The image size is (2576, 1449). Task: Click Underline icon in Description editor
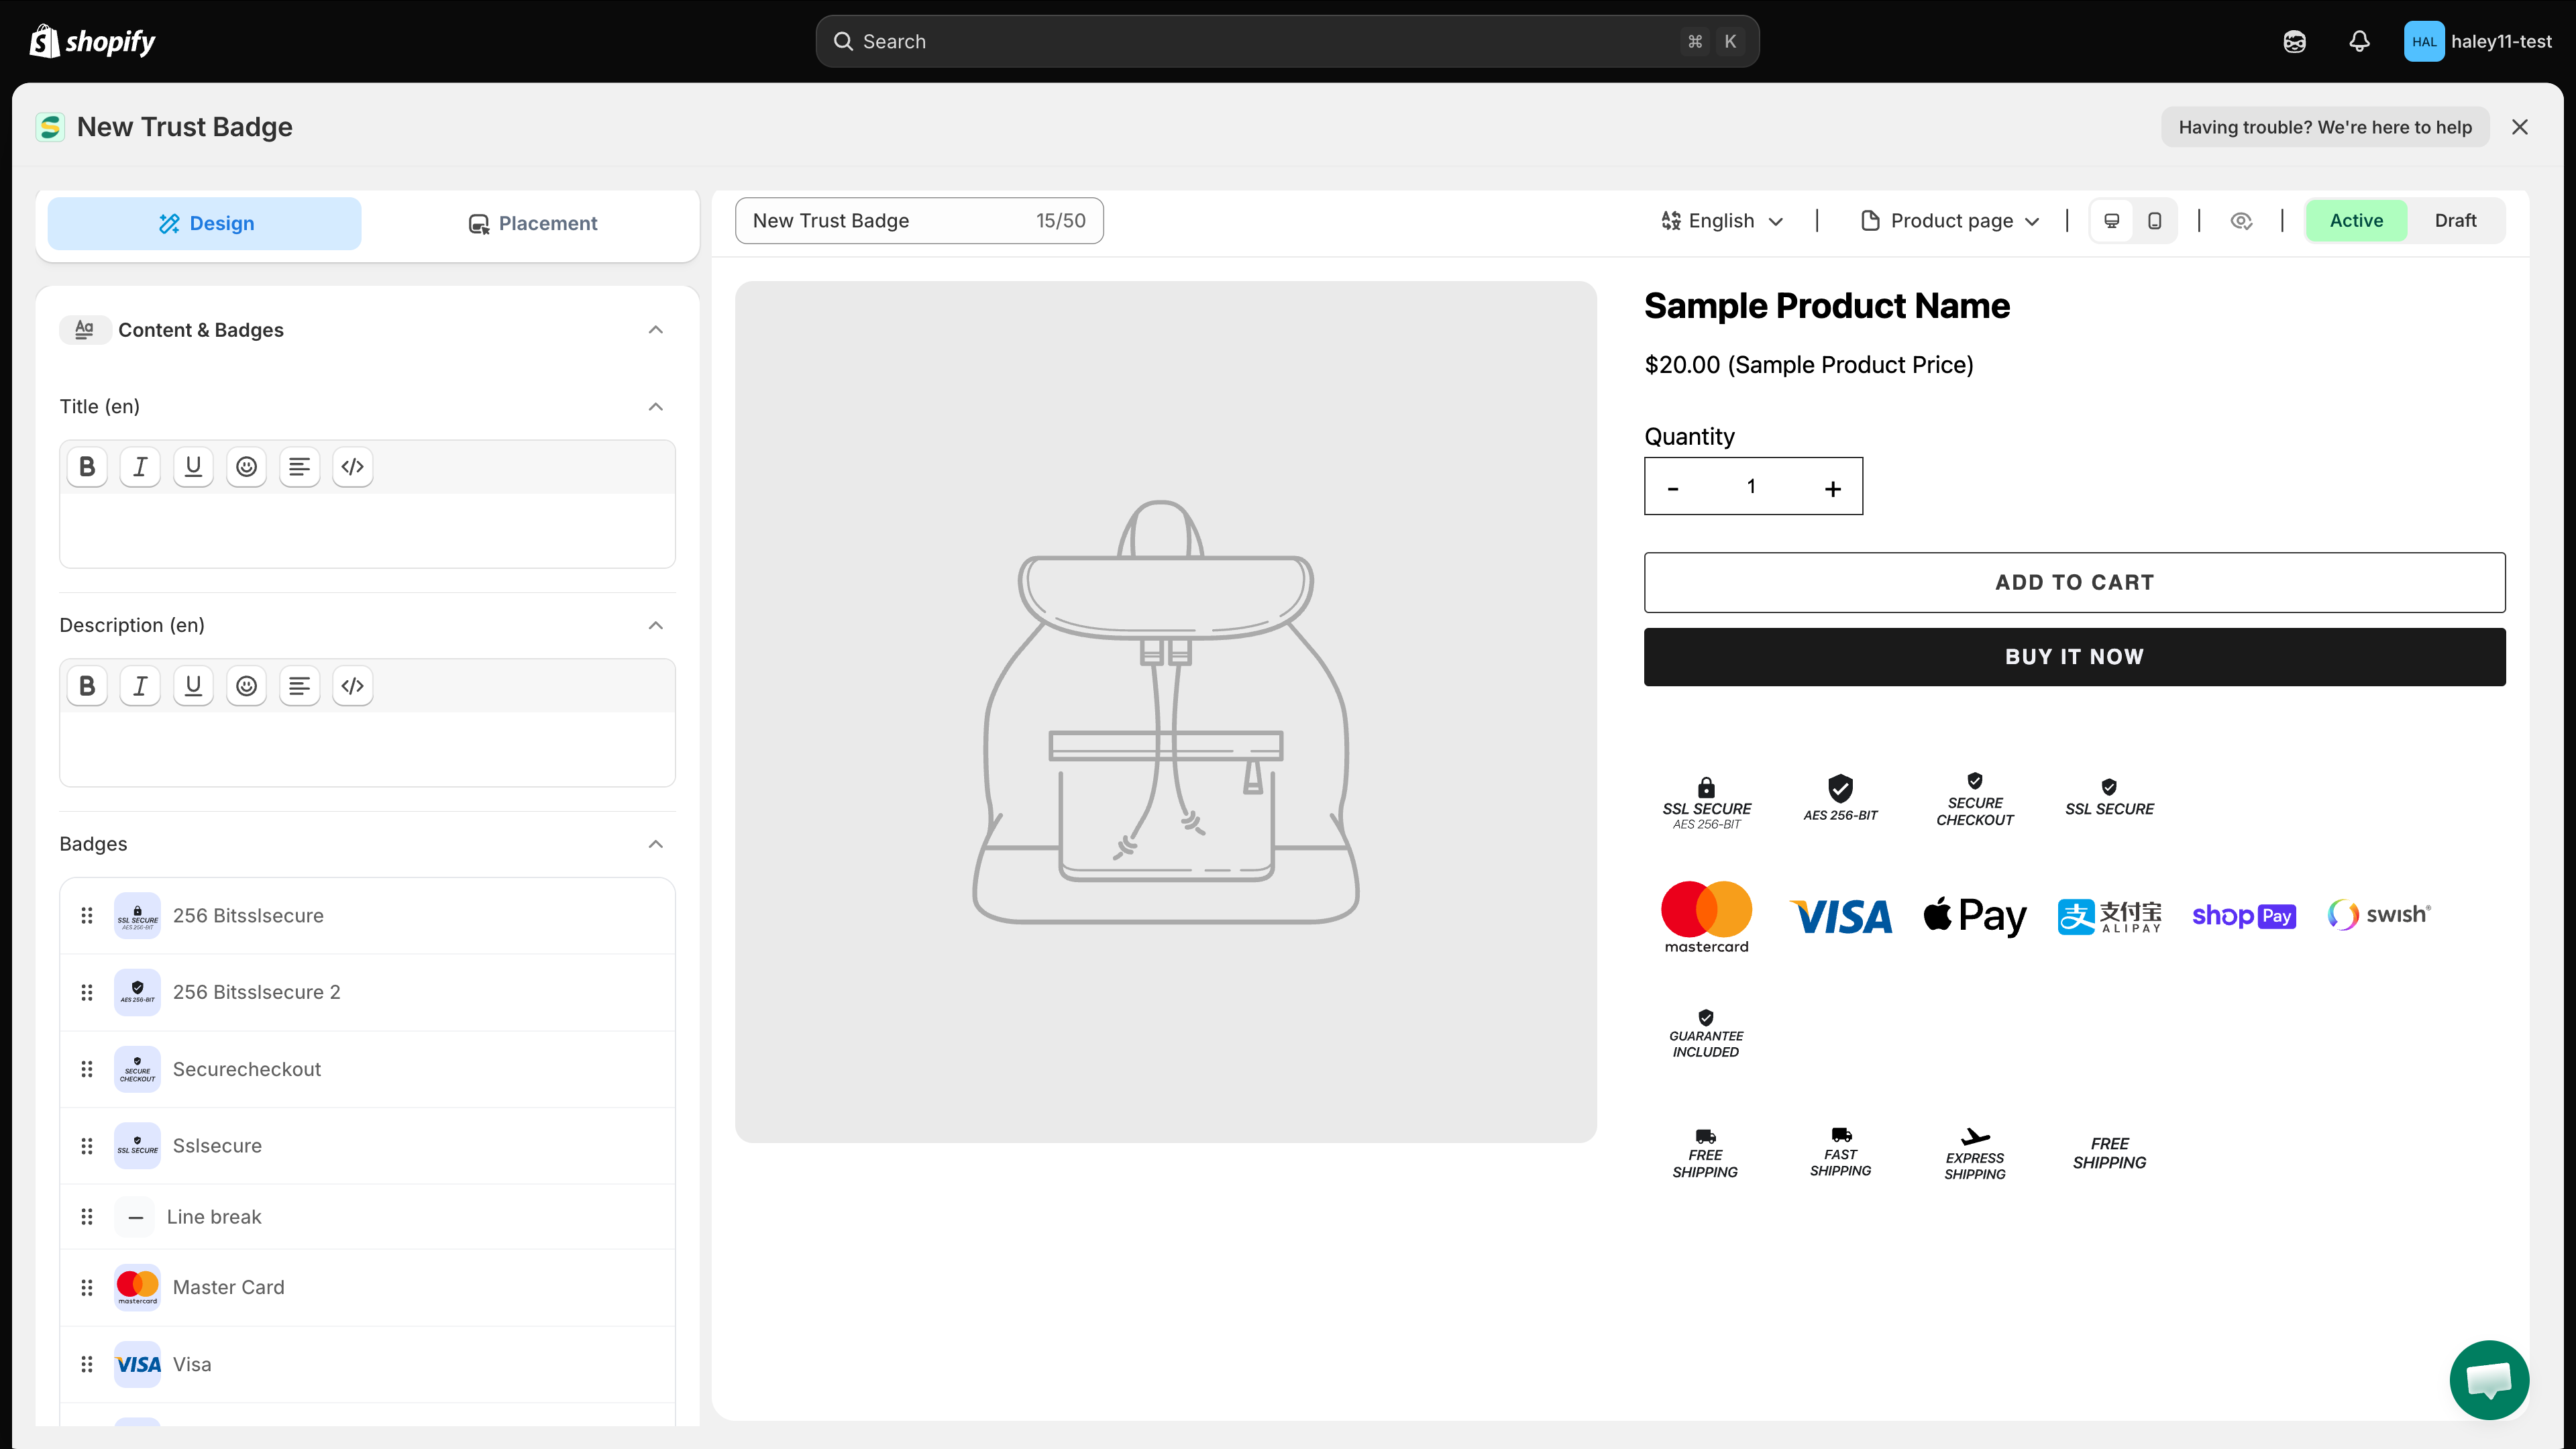[193, 685]
